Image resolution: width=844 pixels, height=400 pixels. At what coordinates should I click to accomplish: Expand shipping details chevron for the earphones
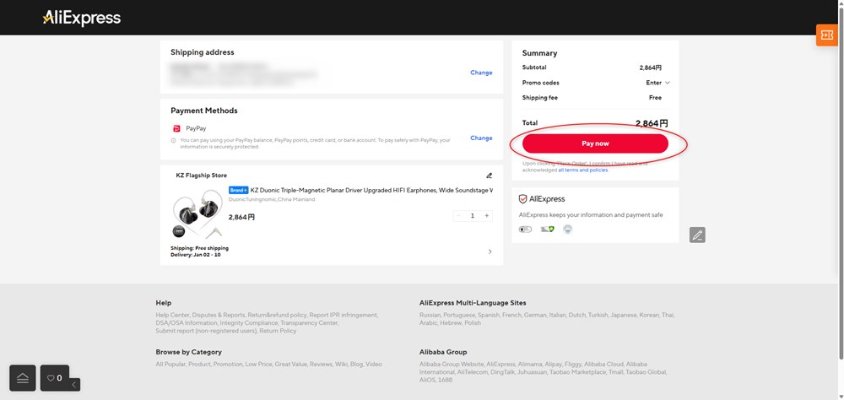click(x=490, y=251)
